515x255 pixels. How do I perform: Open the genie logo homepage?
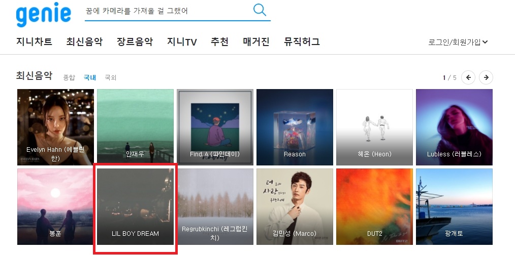43,14
